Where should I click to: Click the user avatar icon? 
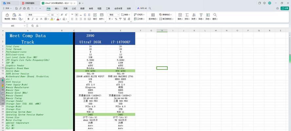[x=270, y=3]
